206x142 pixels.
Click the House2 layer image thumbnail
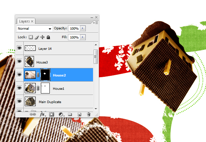(30, 75)
